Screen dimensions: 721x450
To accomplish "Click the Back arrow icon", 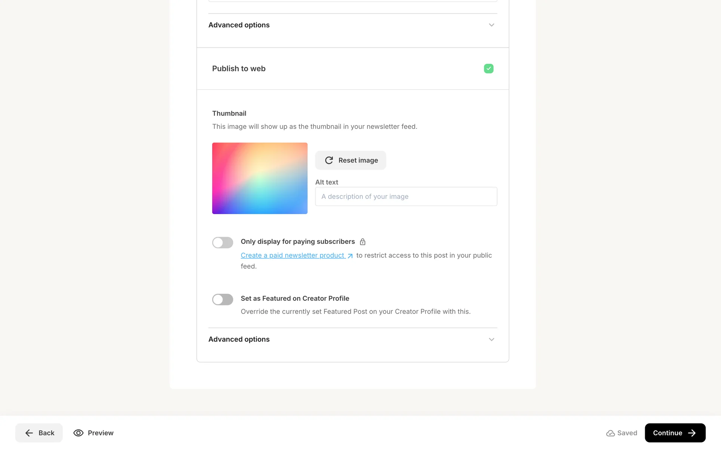I will [29, 433].
